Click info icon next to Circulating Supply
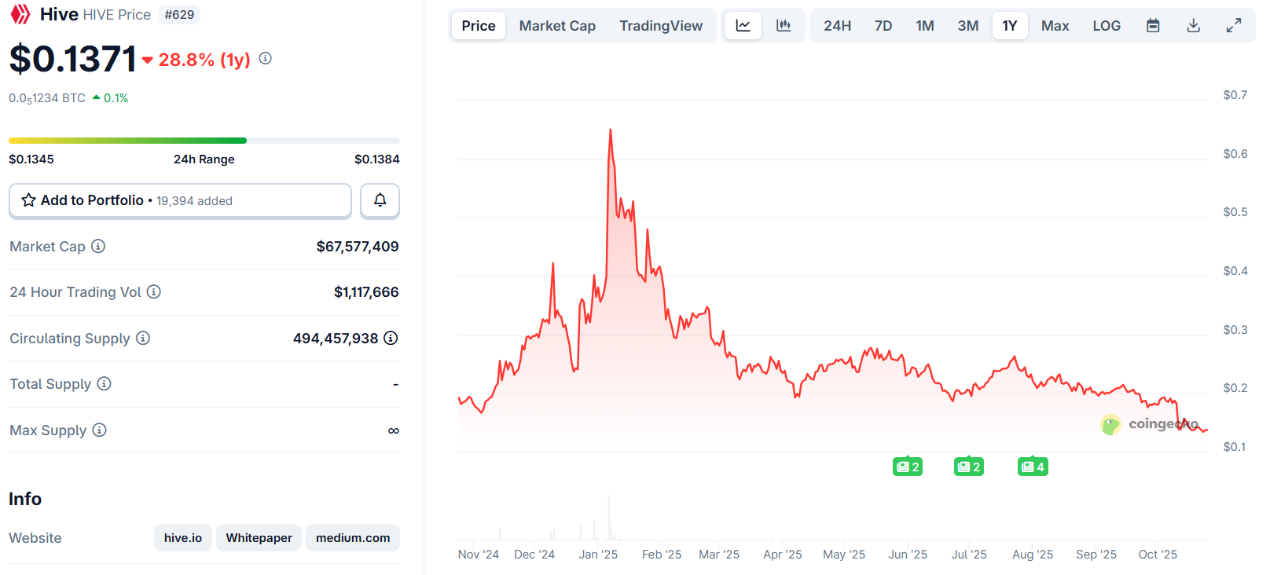The width and height of the screenshot is (1270, 575). coord(143,339)
